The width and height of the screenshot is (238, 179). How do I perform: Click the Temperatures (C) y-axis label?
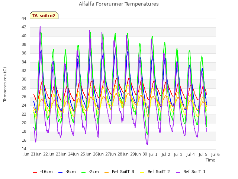[x=5, y=84]
